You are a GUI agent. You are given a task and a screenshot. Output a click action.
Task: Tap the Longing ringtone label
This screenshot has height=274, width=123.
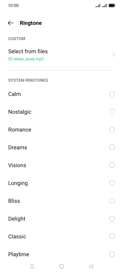[x=18, y=183]
